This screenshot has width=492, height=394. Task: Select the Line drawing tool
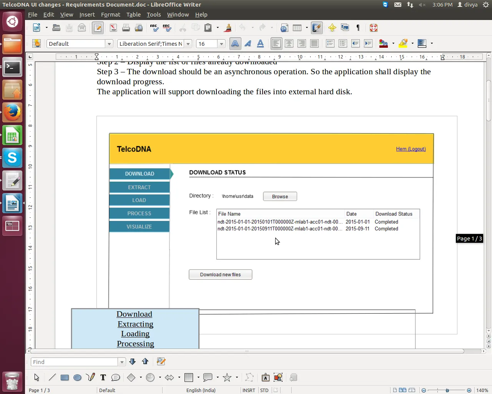coord(52,377)
